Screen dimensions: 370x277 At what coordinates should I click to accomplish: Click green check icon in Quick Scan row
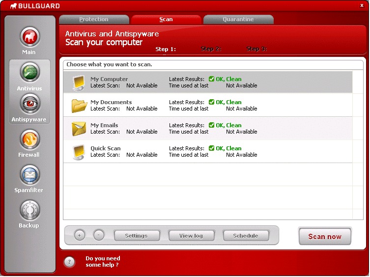(x=211, y=148)
